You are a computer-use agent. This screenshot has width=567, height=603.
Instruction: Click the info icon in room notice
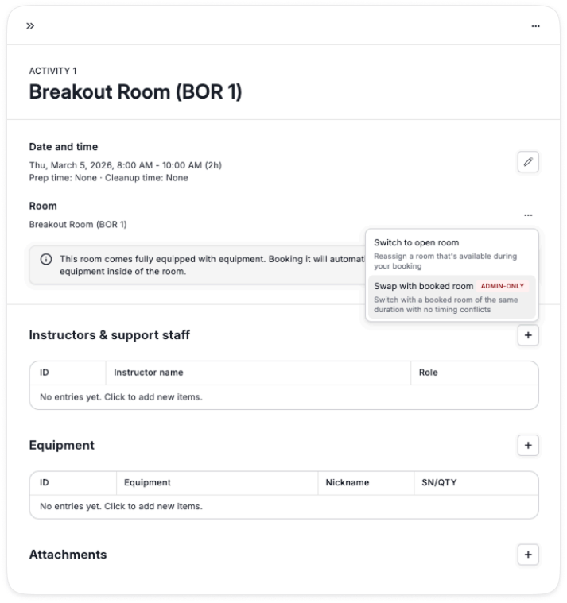tap(46, 259)
